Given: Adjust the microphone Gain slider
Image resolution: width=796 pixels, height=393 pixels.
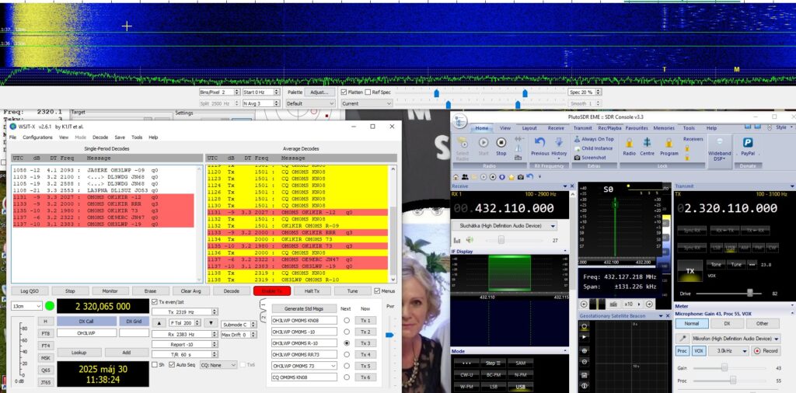Looking at the screenshot, I should pos(724,367).
